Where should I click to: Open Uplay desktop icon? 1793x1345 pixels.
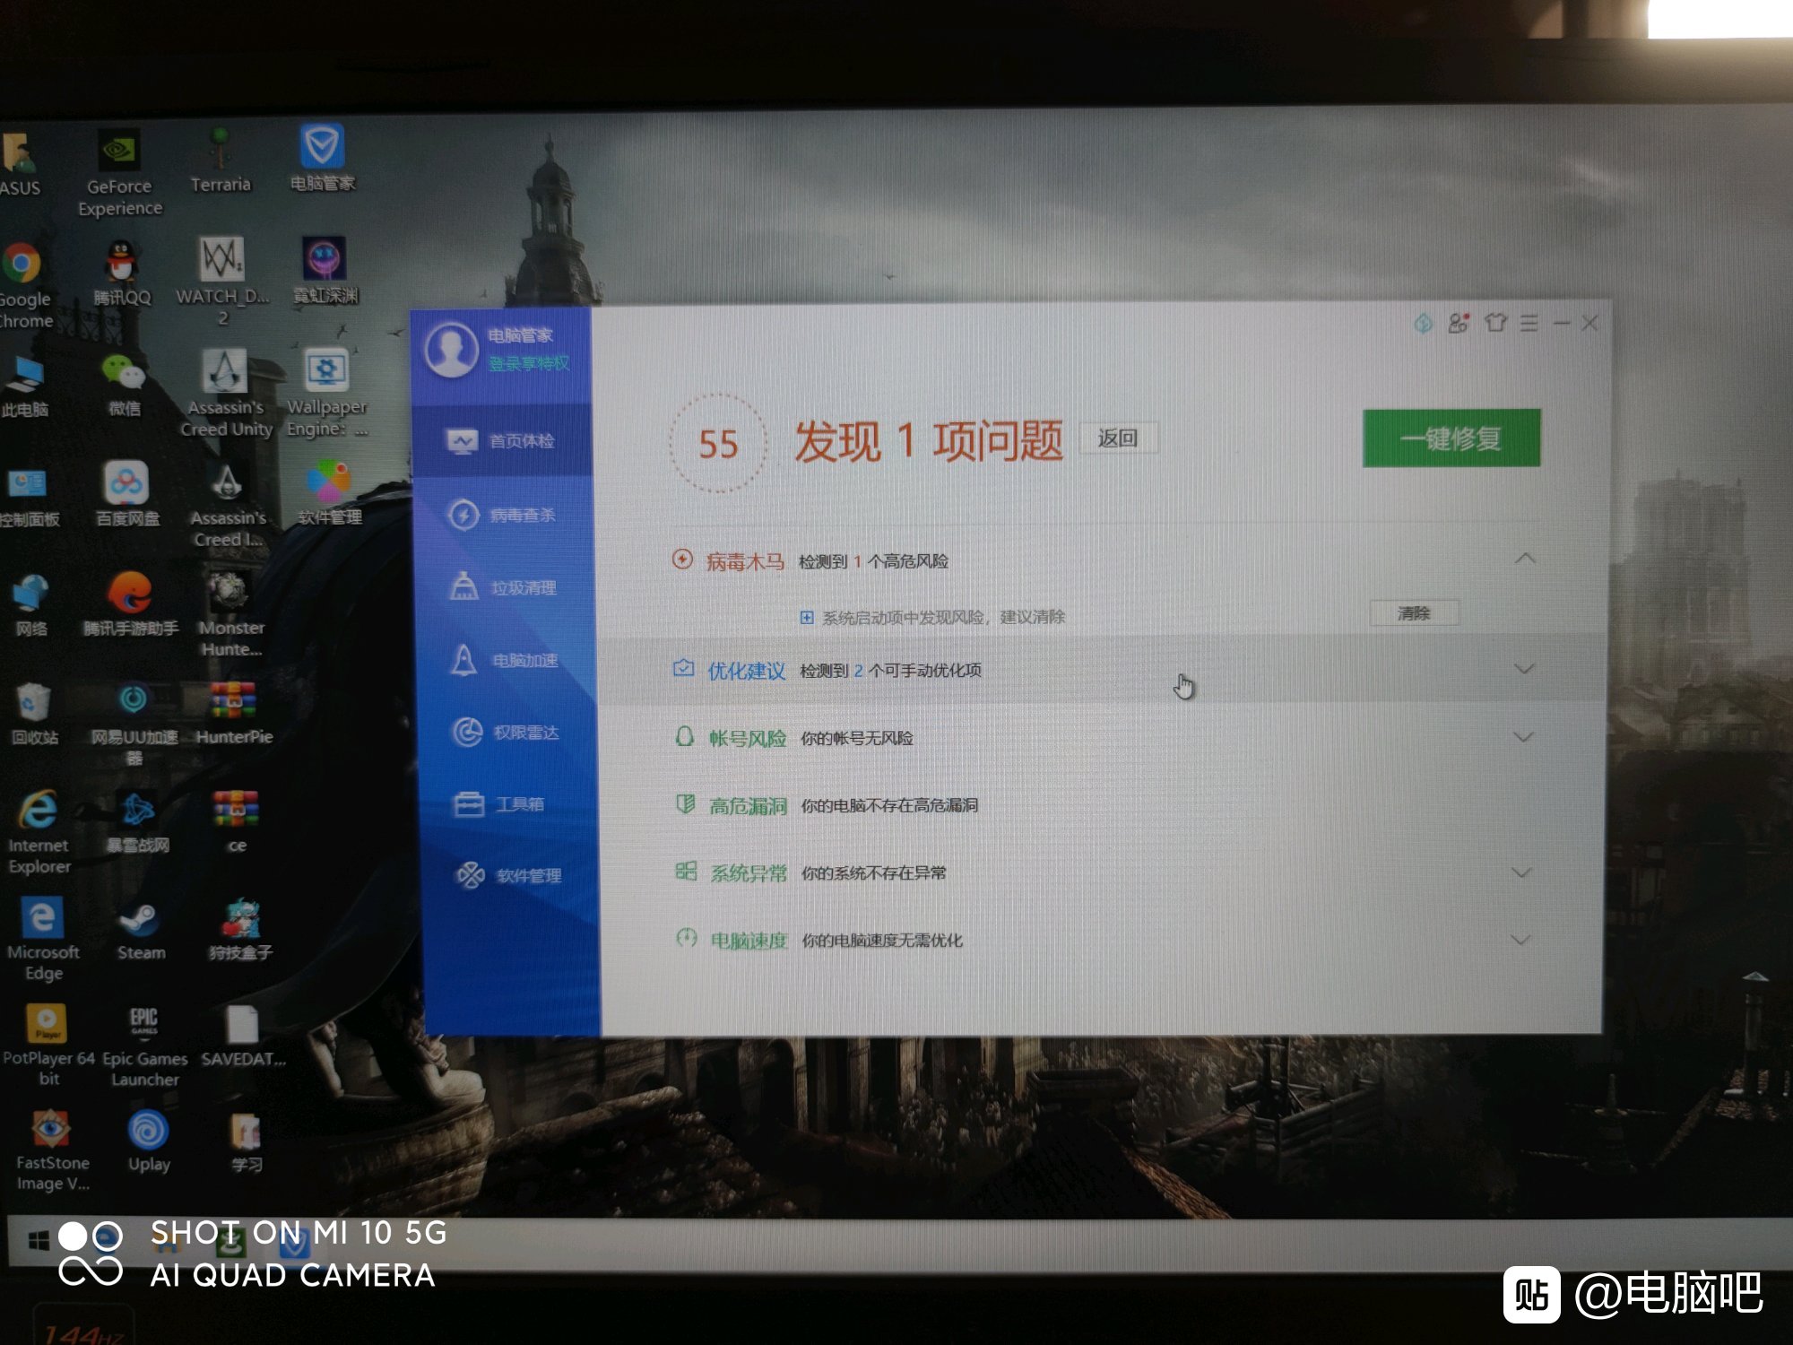pos(148,1142)
